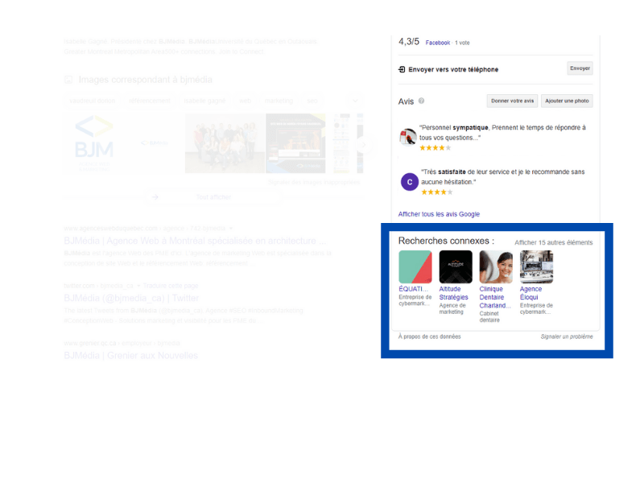
Task: Open the Facebook rating source link
Action: 437,43
